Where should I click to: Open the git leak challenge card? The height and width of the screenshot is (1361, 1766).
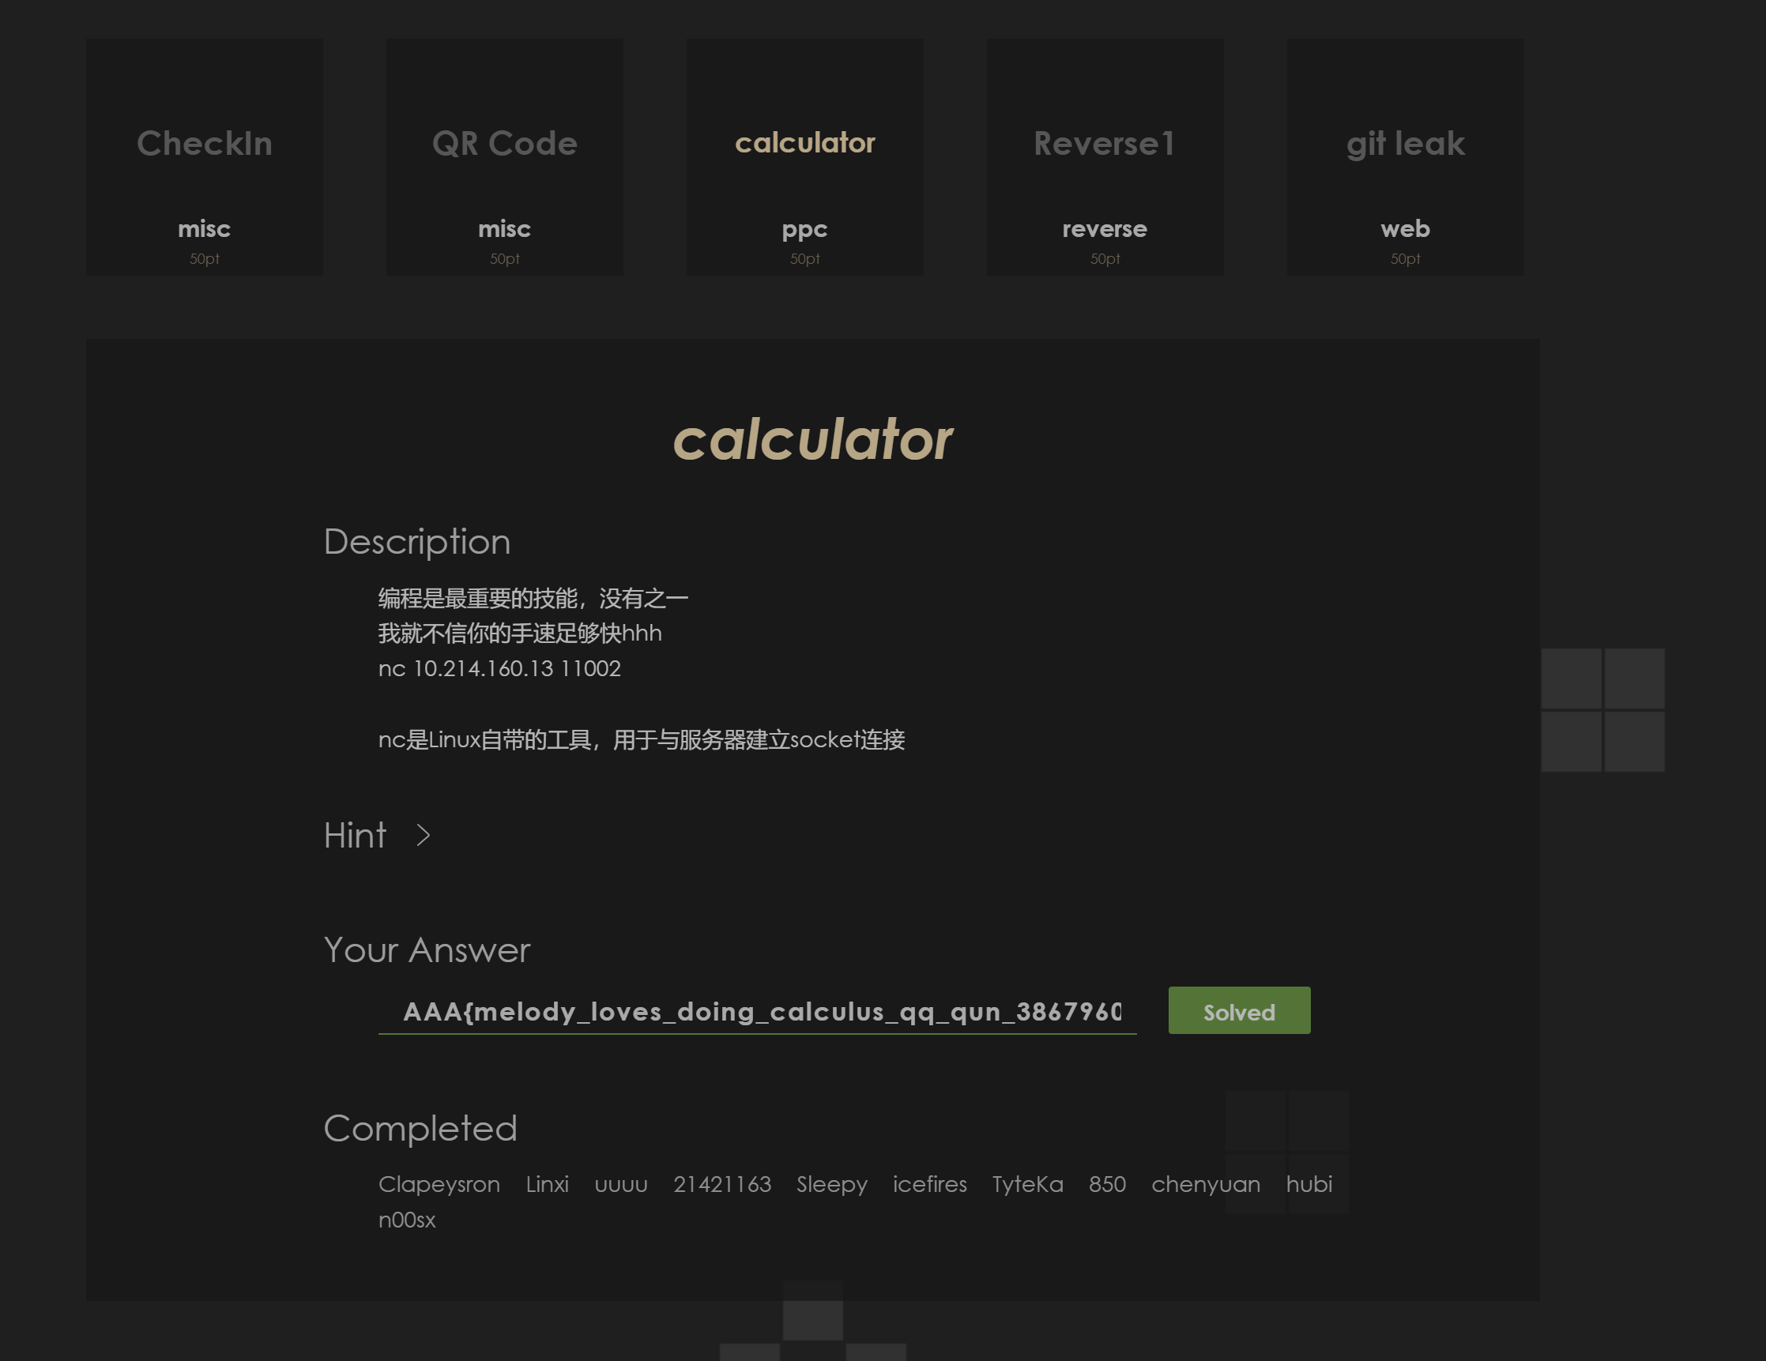tap(1406, 156)
